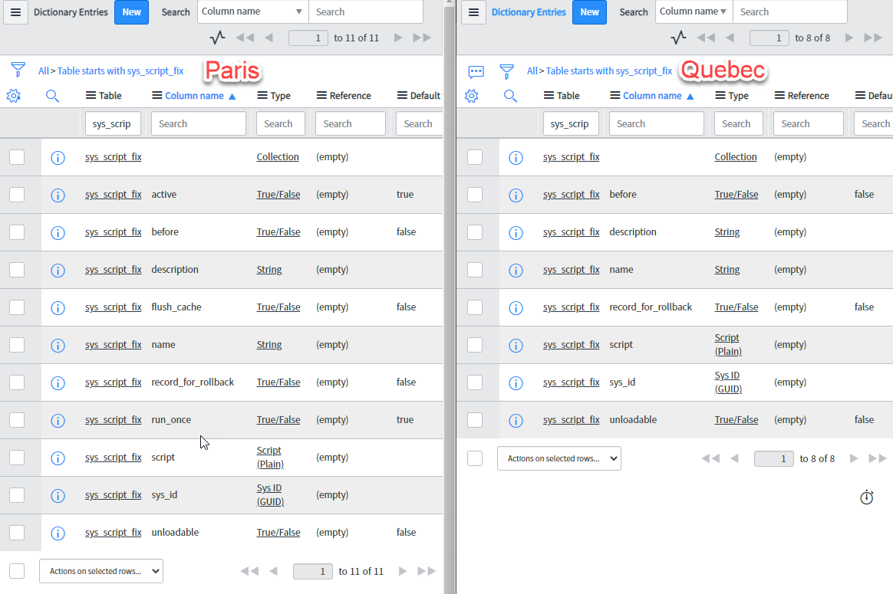The image size is (893, 594).
Task: Click page number field in Paris top pager
Action: coord(308,38)
